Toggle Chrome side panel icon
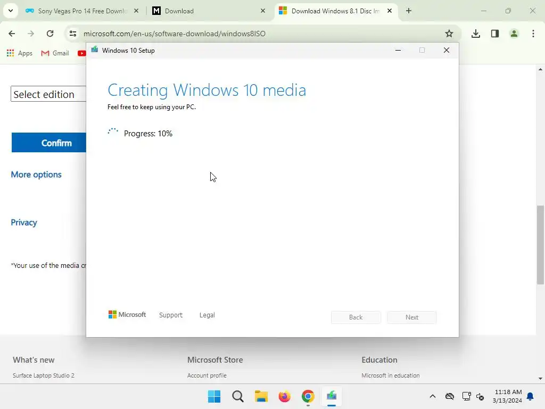The width and height of the screenshot is (545, 409). (495, 34)
